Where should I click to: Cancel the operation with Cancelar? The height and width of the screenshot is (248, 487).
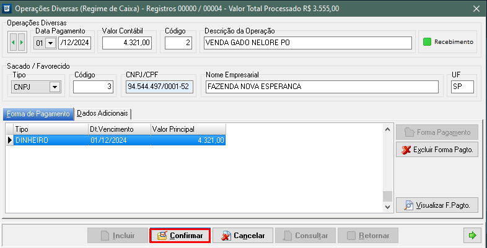pyautogui.click(x=243, y=236)
